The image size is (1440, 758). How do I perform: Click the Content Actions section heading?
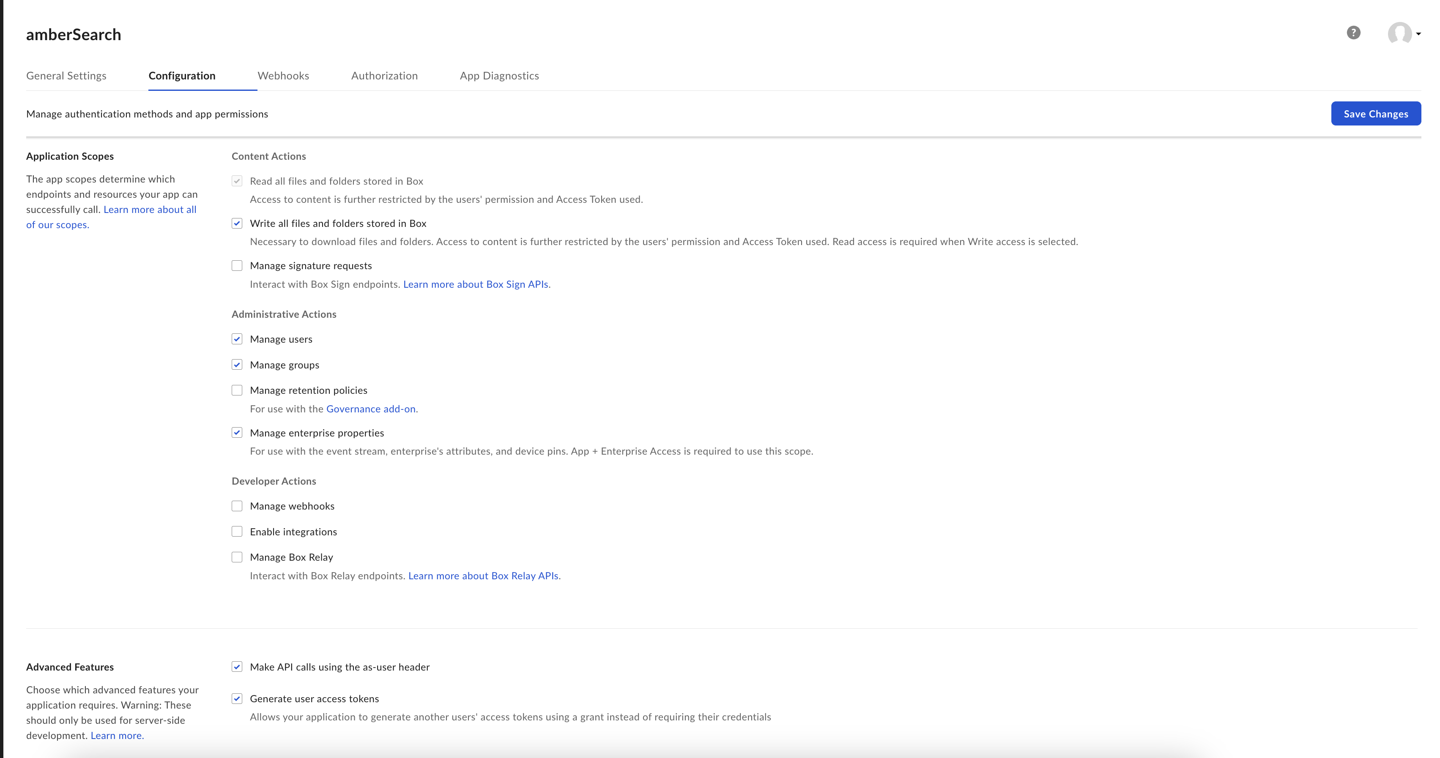click(269, 156)
